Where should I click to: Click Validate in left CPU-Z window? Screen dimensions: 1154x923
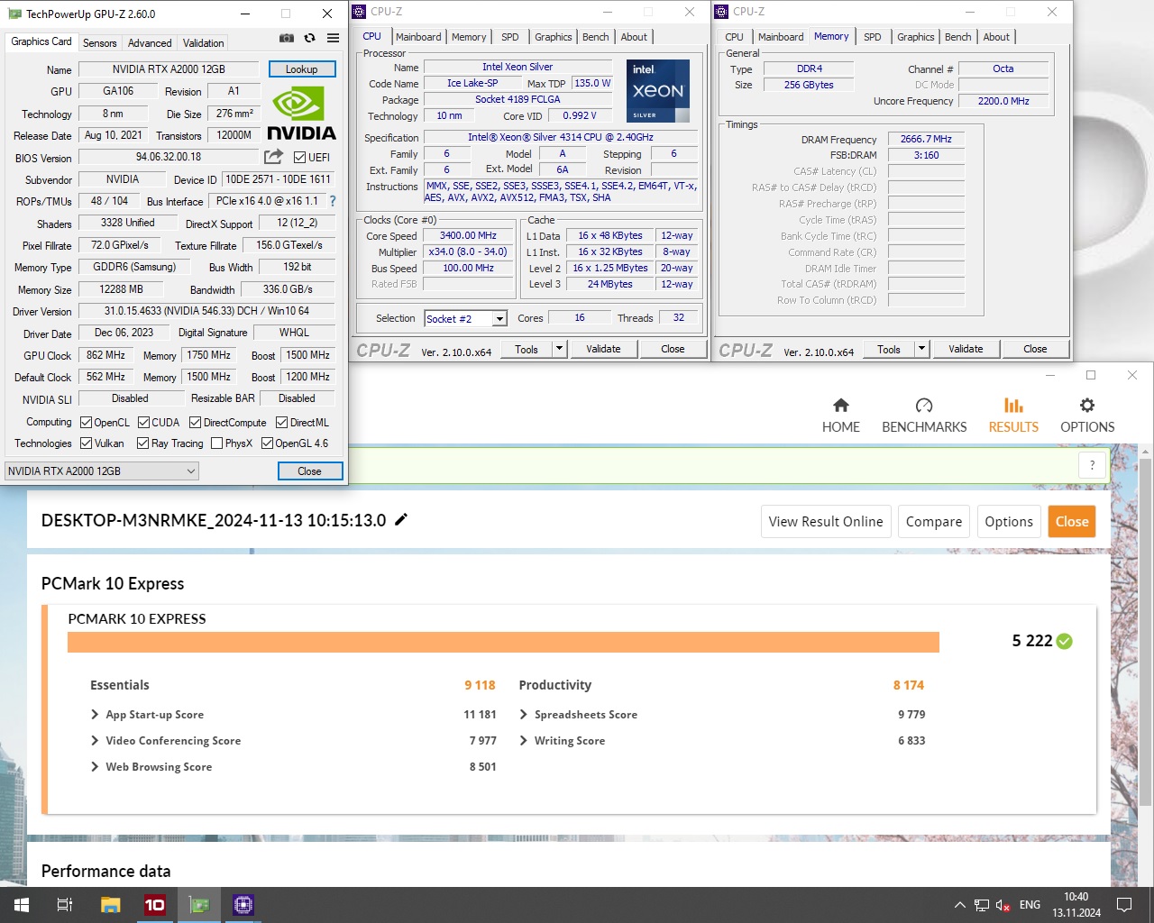pos(603,349)
